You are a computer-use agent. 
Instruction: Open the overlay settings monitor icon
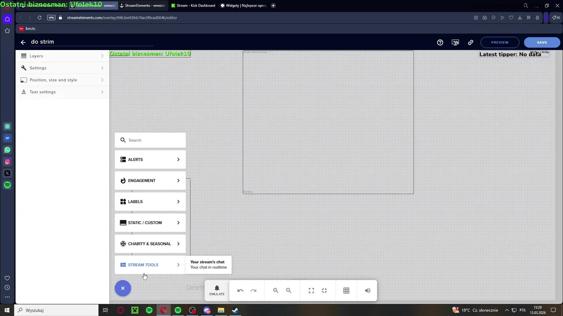point(455,42)
